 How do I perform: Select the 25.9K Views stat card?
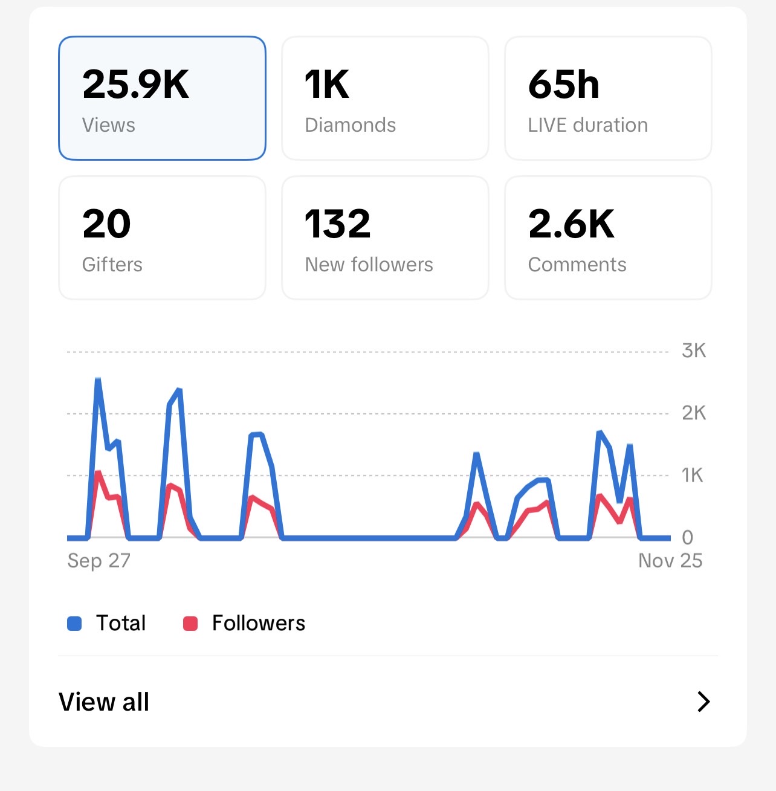click(x=161, y=97)
